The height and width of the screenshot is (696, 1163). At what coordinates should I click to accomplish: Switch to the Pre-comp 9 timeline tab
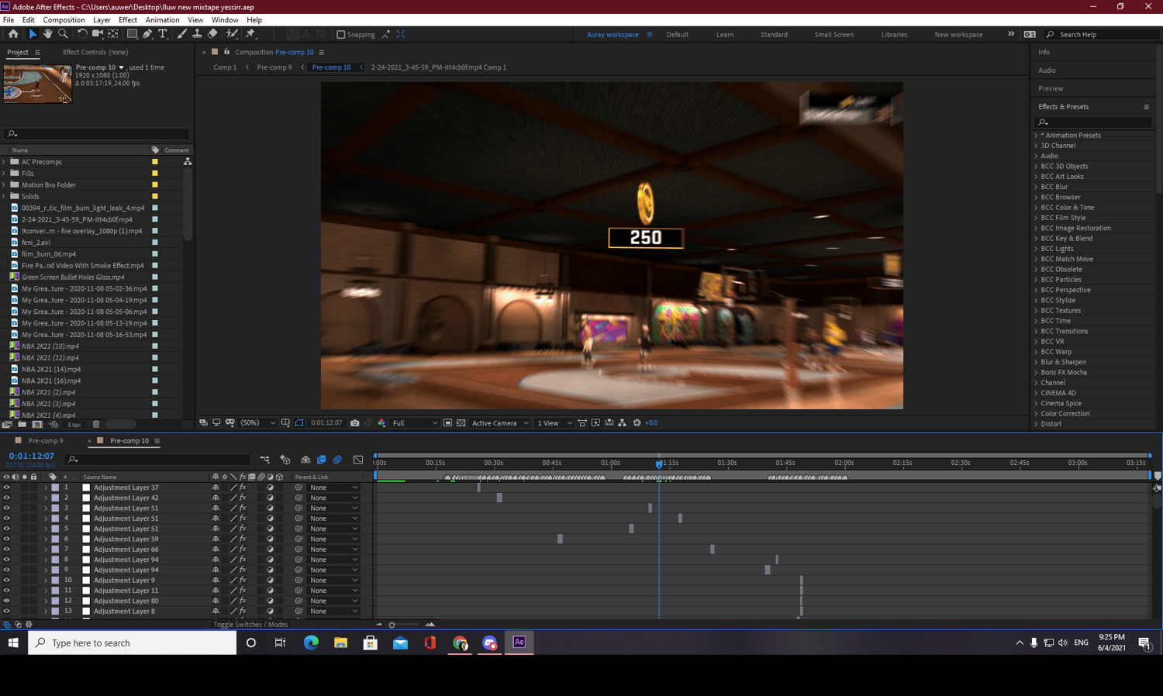(x=46, y=441)
